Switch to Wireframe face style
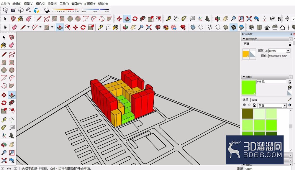Screen dimensions: 295x170 click(x=210, y=27)
